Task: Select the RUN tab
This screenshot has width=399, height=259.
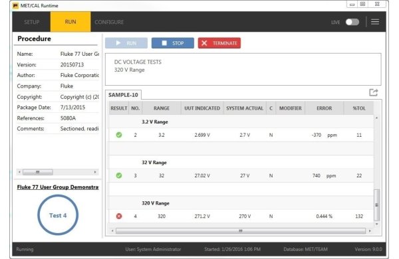Action: tap(70, 22)
